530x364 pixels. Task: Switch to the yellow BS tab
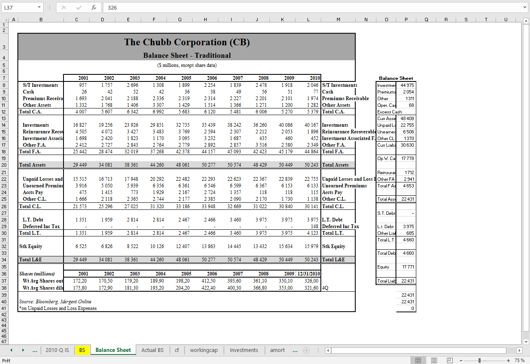click(x=82, y=350)
